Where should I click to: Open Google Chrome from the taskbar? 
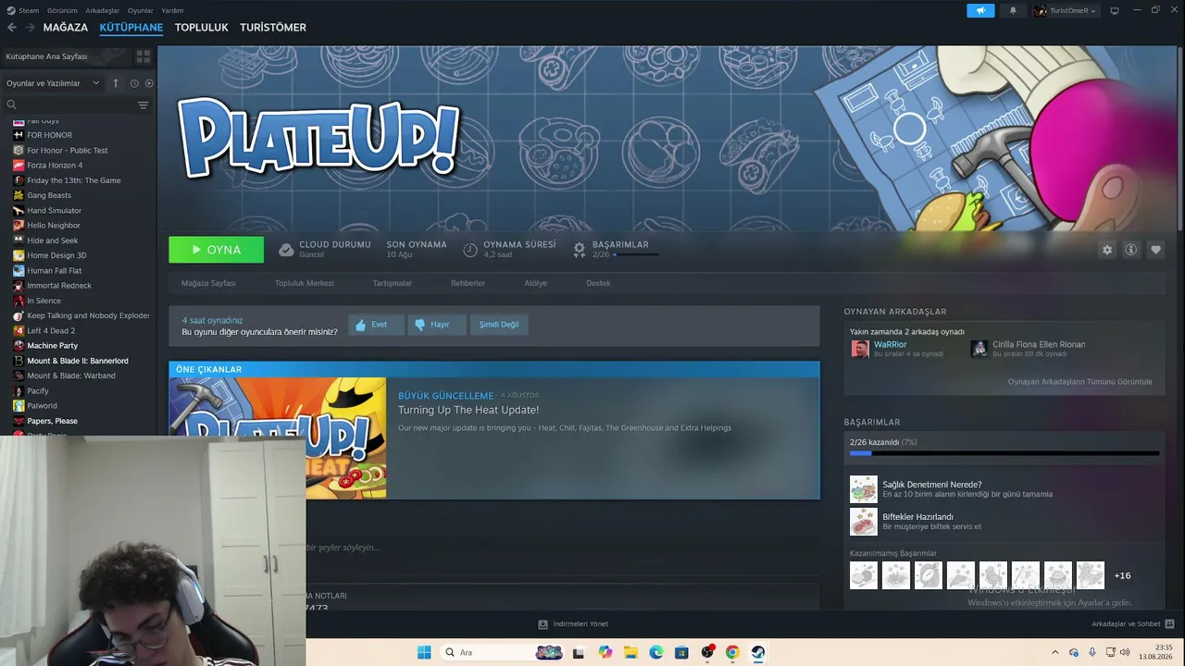click(732, 652)
